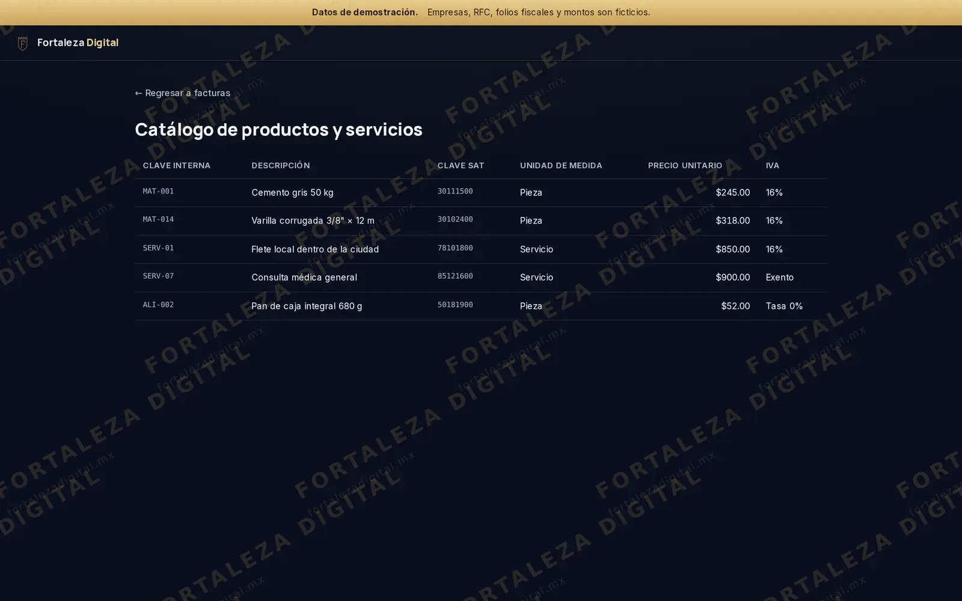
Task: Click the IVA column header
Action: click(773, 165)
